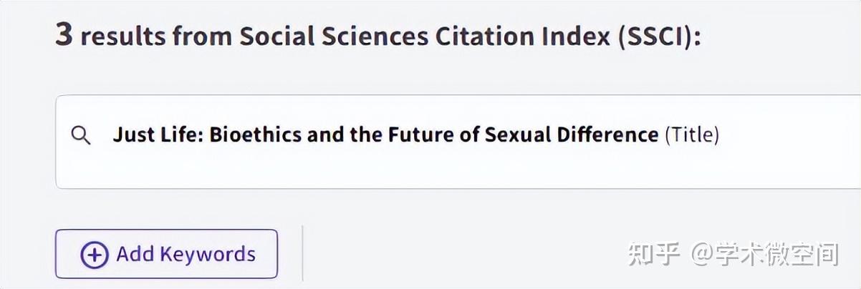Select the 'Add Keywords' label text
The height and width of the screenshot is (289, 861).
[186, 254]
